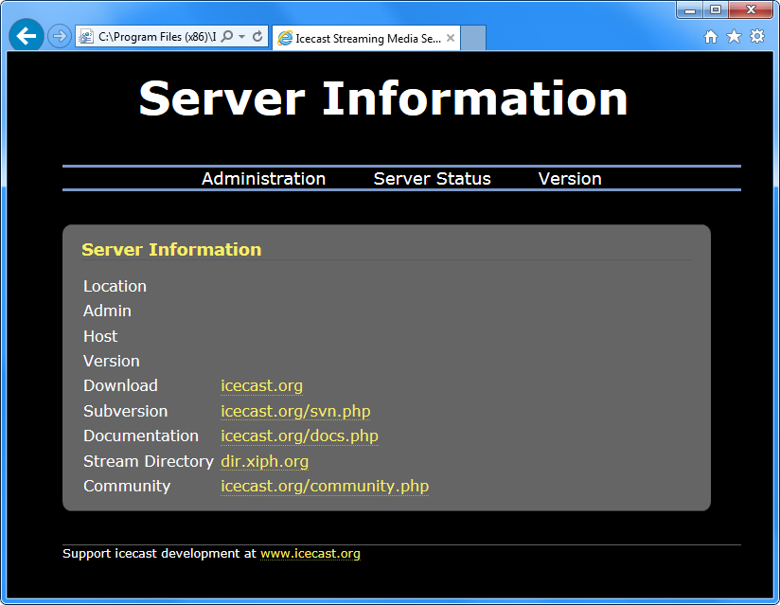Open the icecast.org/svn.php Subversion link
Image resolution: width=780 pixels, height=605 pixels.
click(x=295, y=412)
